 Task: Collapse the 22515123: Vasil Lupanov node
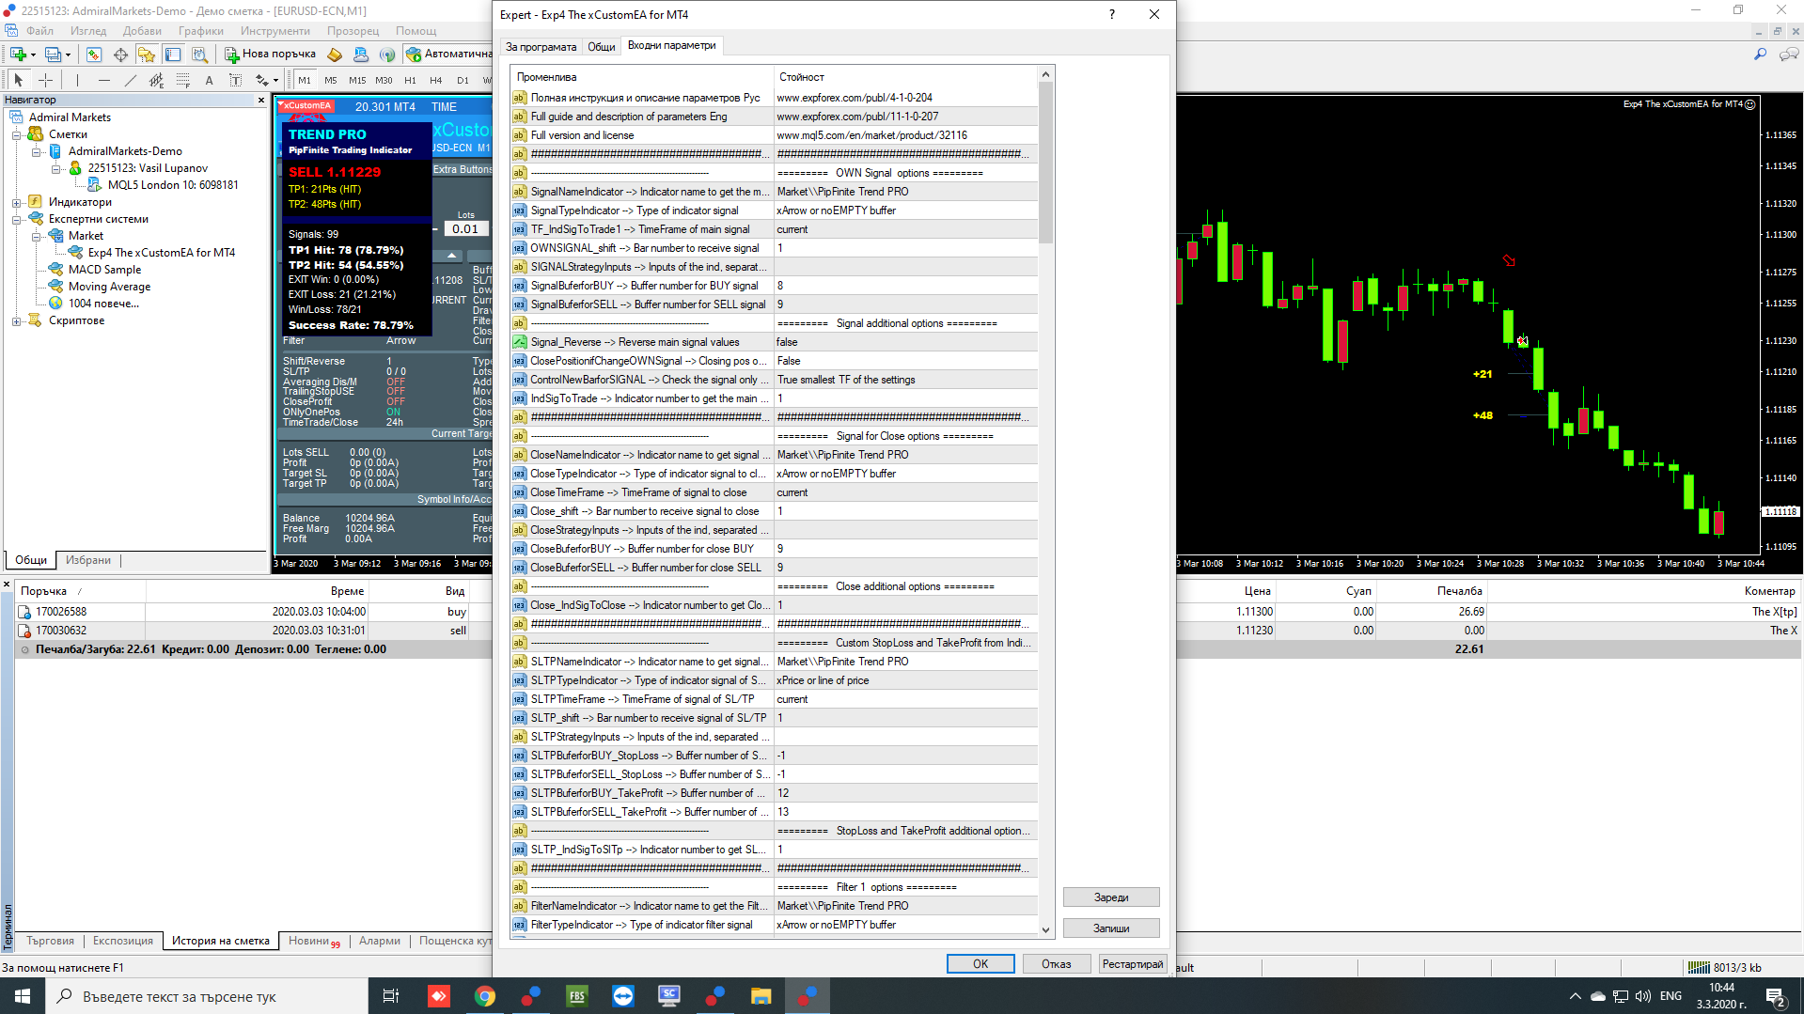(x=55, y=168)
